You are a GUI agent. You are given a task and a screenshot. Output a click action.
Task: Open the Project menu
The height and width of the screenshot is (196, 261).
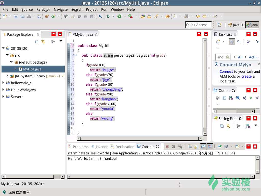pos(92,9)
